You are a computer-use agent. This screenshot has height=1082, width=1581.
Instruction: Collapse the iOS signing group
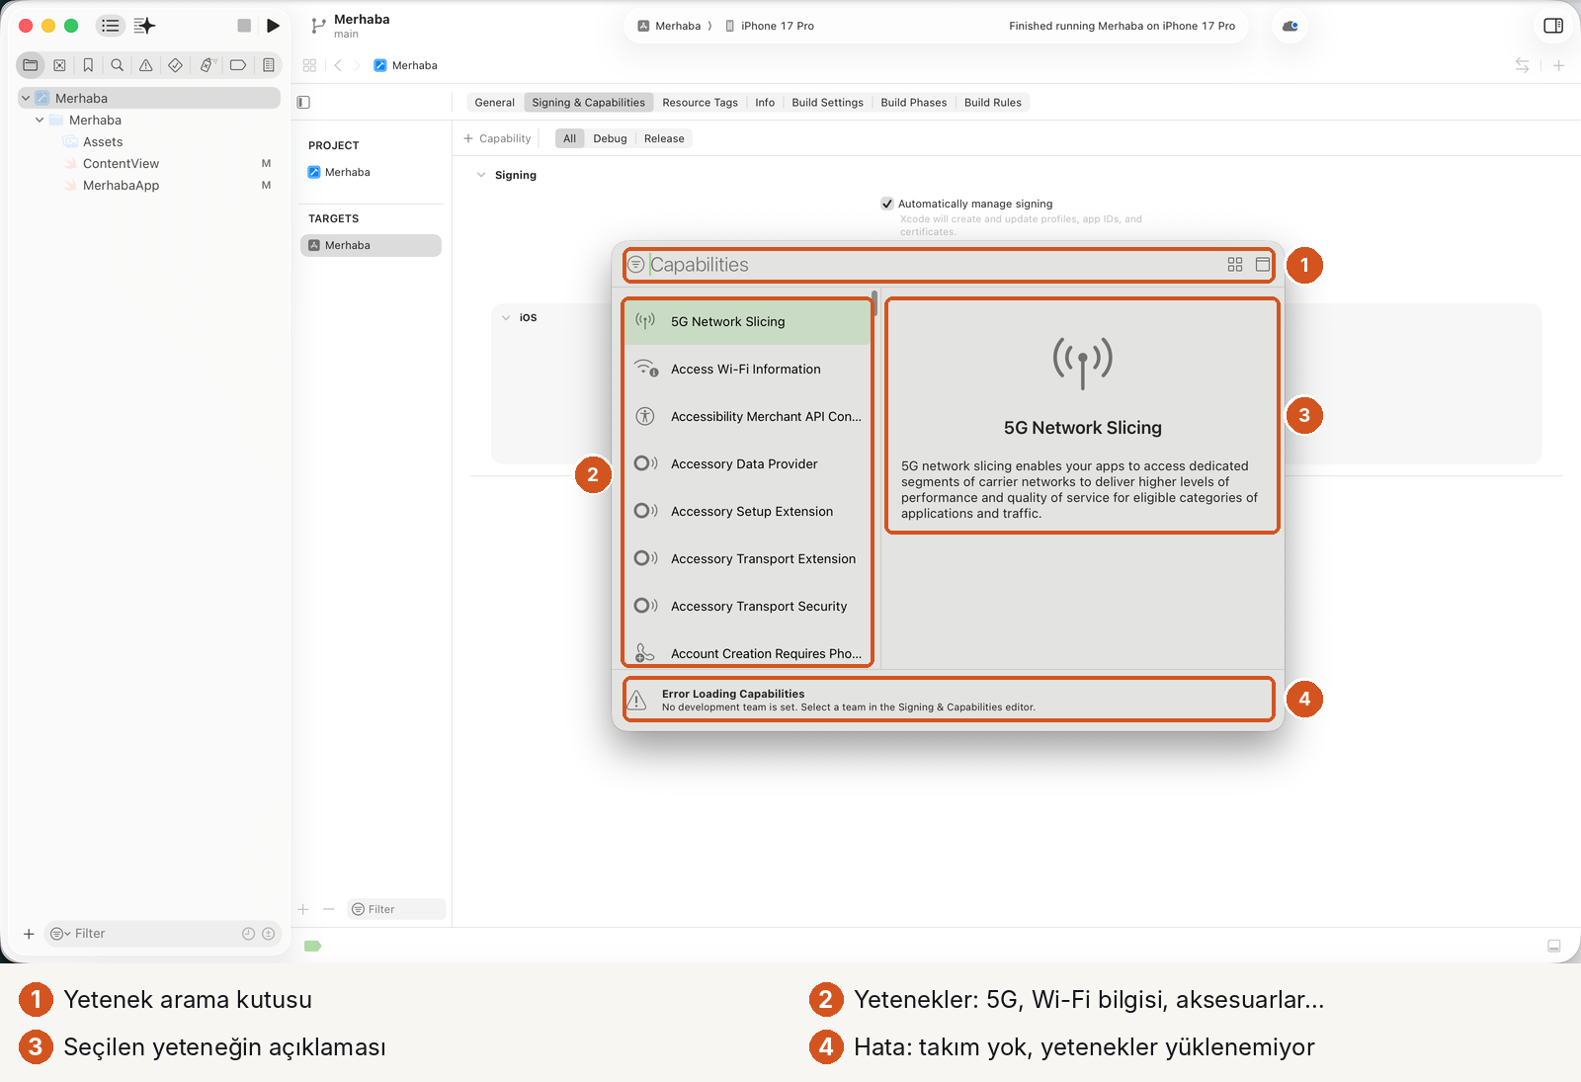[506, 317]
